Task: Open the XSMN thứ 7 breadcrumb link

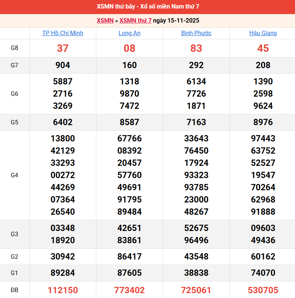Action: coord(135,21)
